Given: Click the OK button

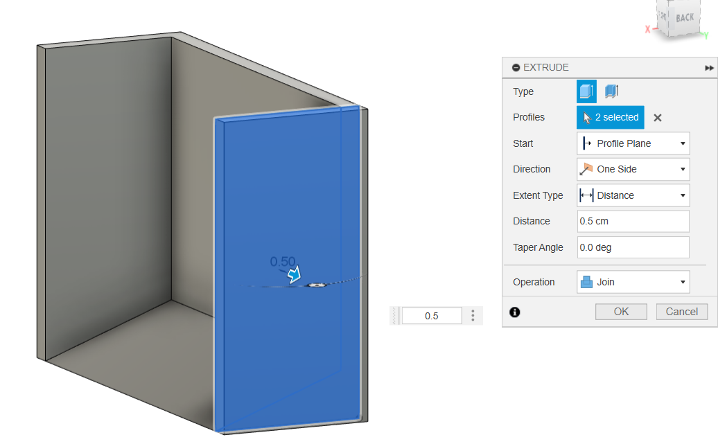Looking at the screenshot, I should [621, 312].
